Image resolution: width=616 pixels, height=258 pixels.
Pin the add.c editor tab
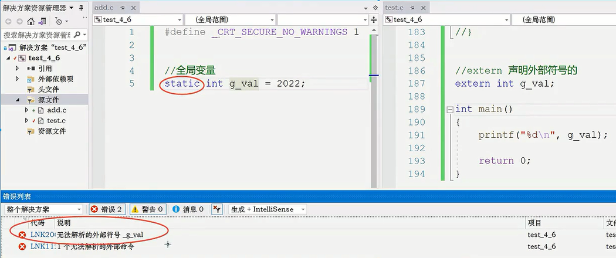tap(122, 8)
